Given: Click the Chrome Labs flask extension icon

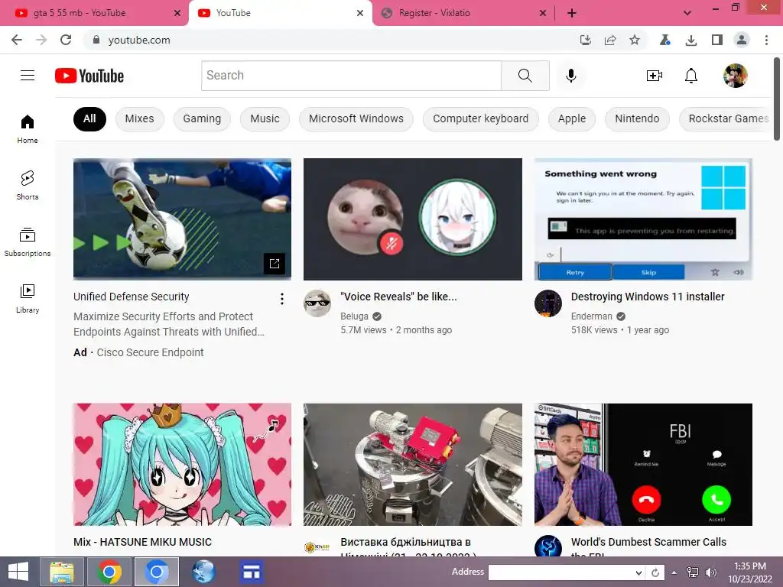Looking at the screenshot, I should coord(664,40).
